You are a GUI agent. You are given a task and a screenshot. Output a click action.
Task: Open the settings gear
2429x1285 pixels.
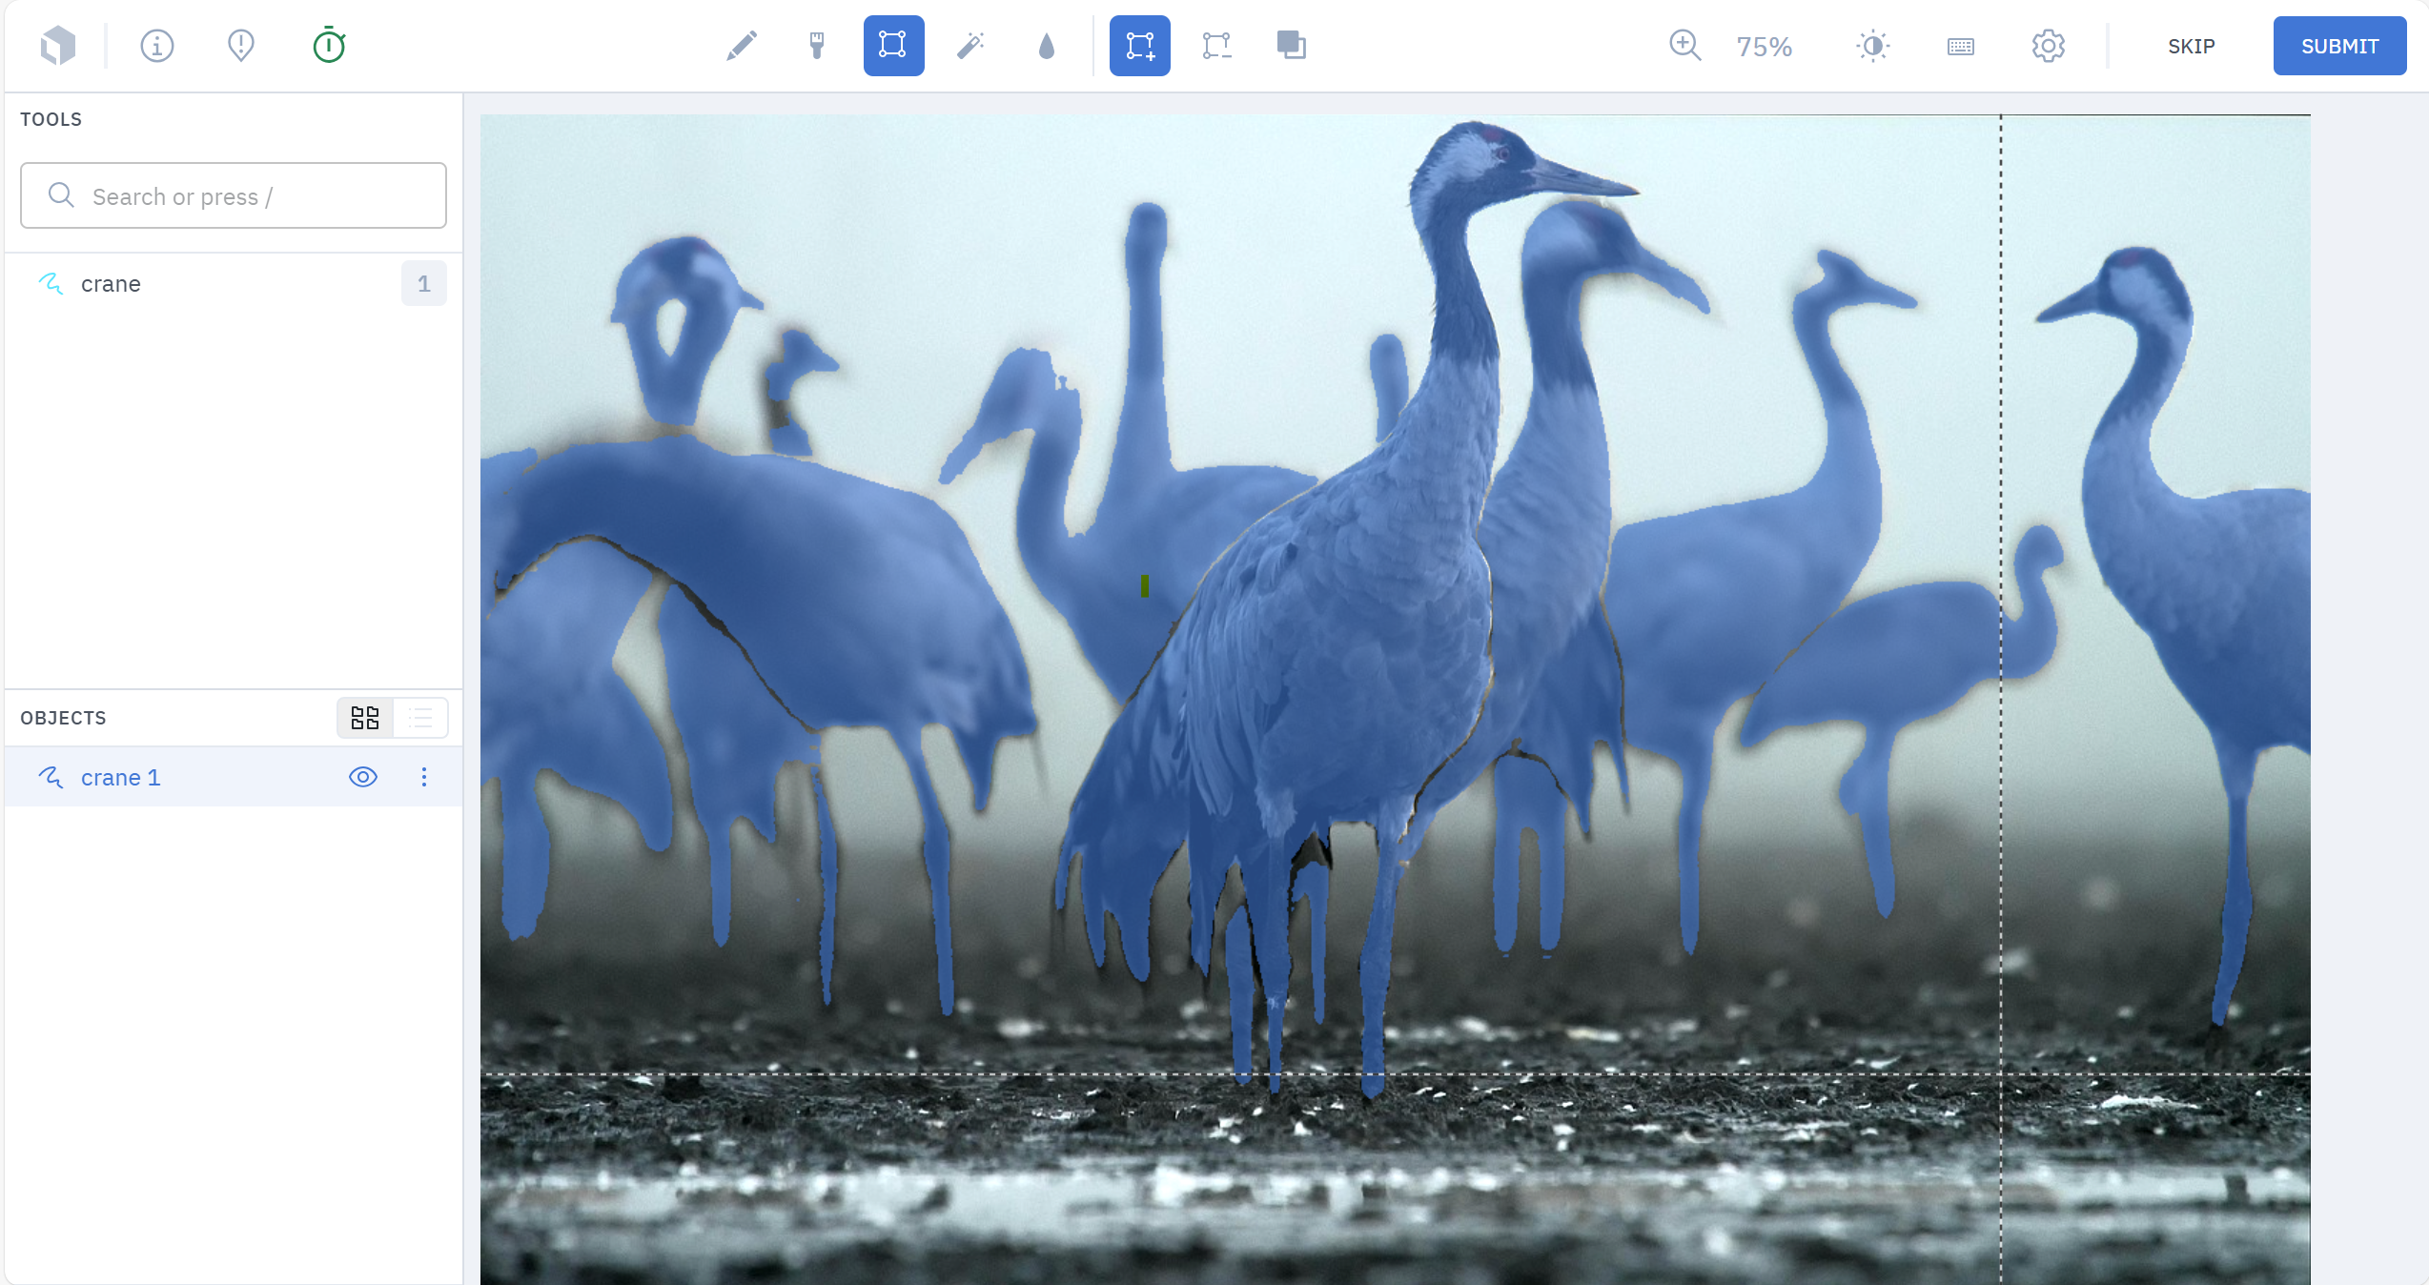(2048, 46)
